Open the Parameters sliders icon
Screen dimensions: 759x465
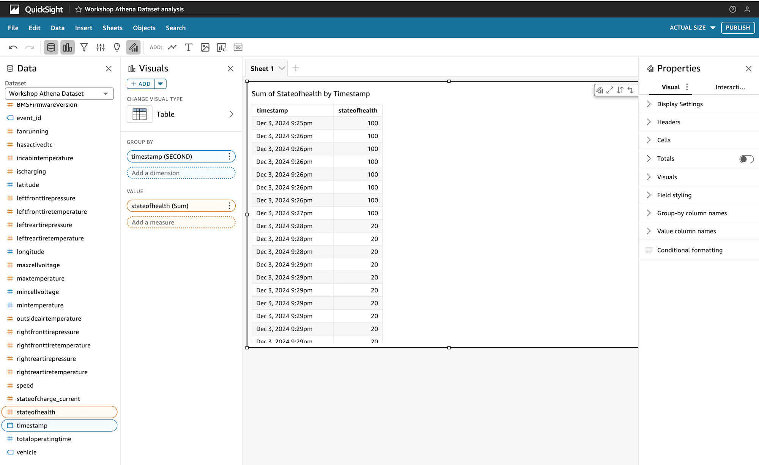(x=101, y=47)
